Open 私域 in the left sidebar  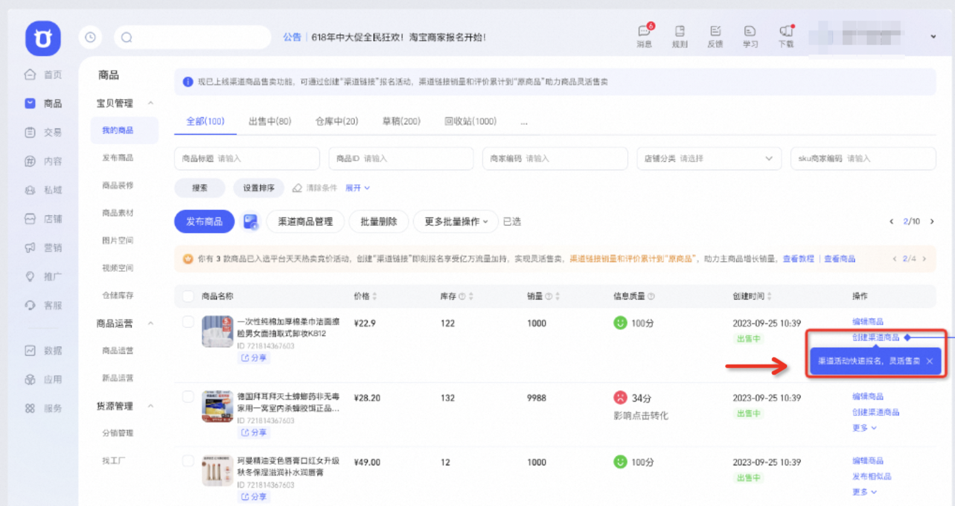[x=43, y=190]
